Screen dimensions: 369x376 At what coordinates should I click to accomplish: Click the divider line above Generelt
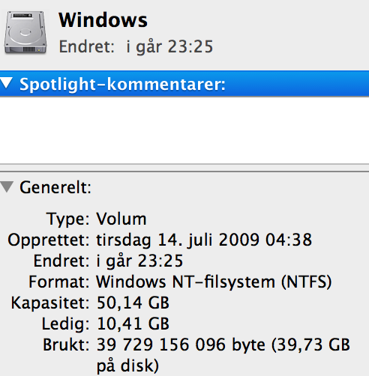pyautogui.click(x=184, y=172)
